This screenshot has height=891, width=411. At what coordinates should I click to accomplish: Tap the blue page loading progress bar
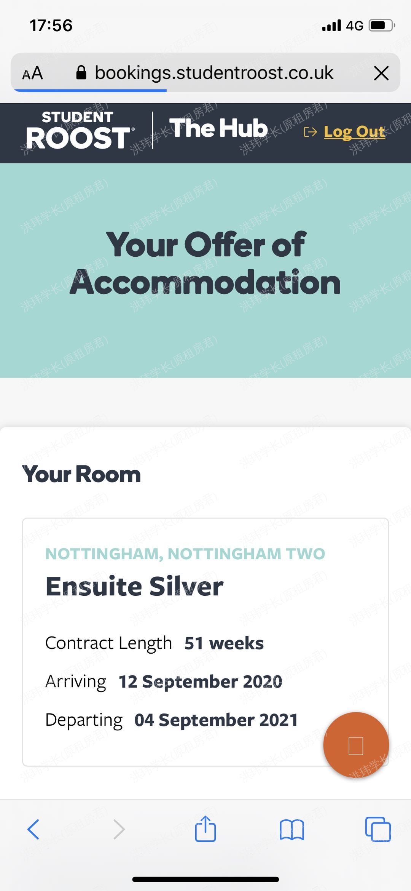coord(90,91)
